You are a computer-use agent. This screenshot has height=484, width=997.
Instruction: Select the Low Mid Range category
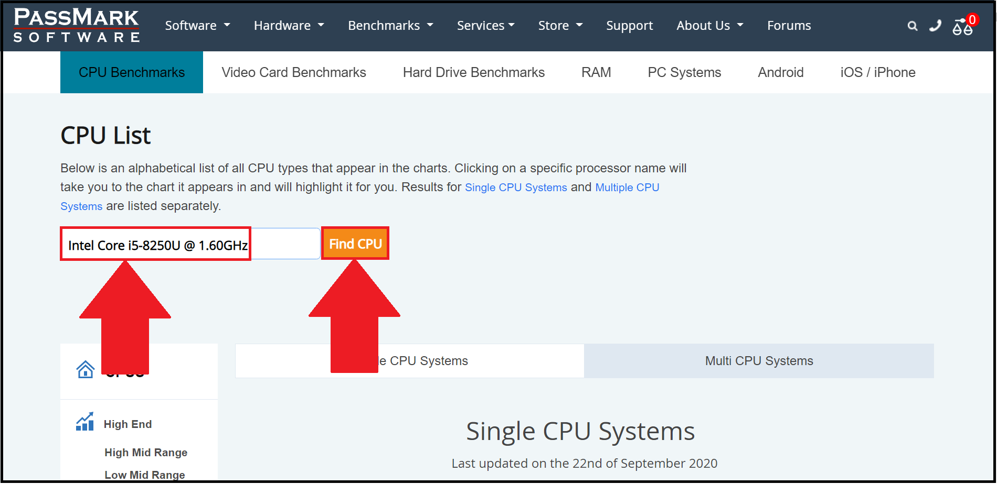pyautogui.click(x=145, y=475)
